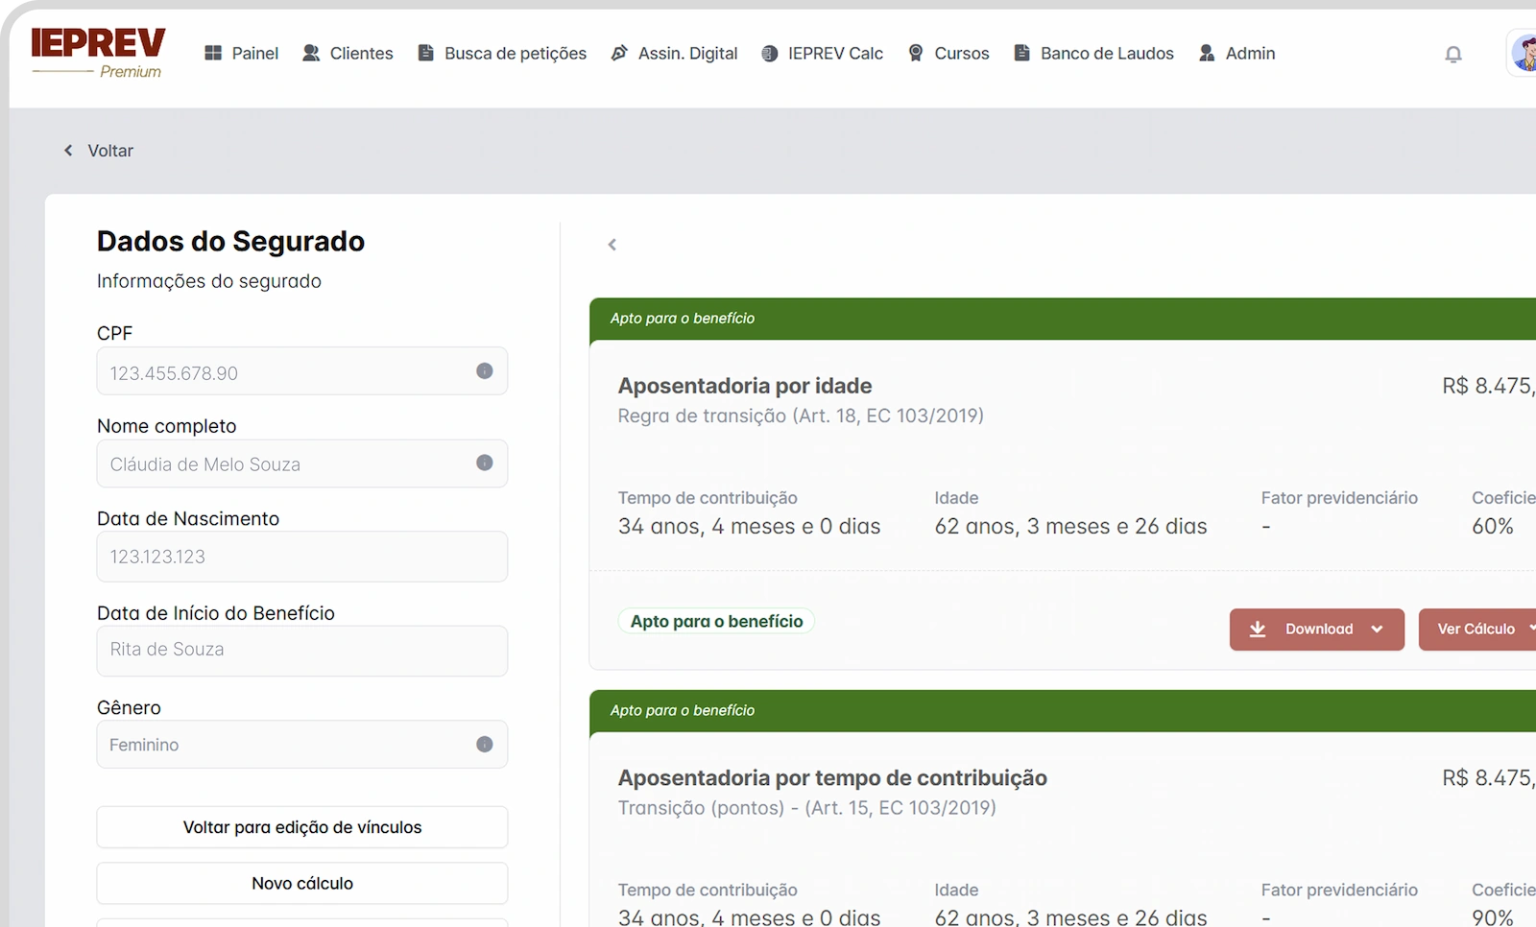
Task: Open the Clientes menu
Action: tap(348, 53)
